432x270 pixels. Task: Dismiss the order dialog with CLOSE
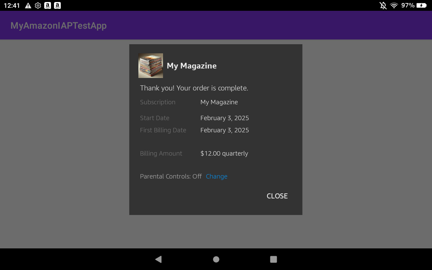(x=277, y=196)
